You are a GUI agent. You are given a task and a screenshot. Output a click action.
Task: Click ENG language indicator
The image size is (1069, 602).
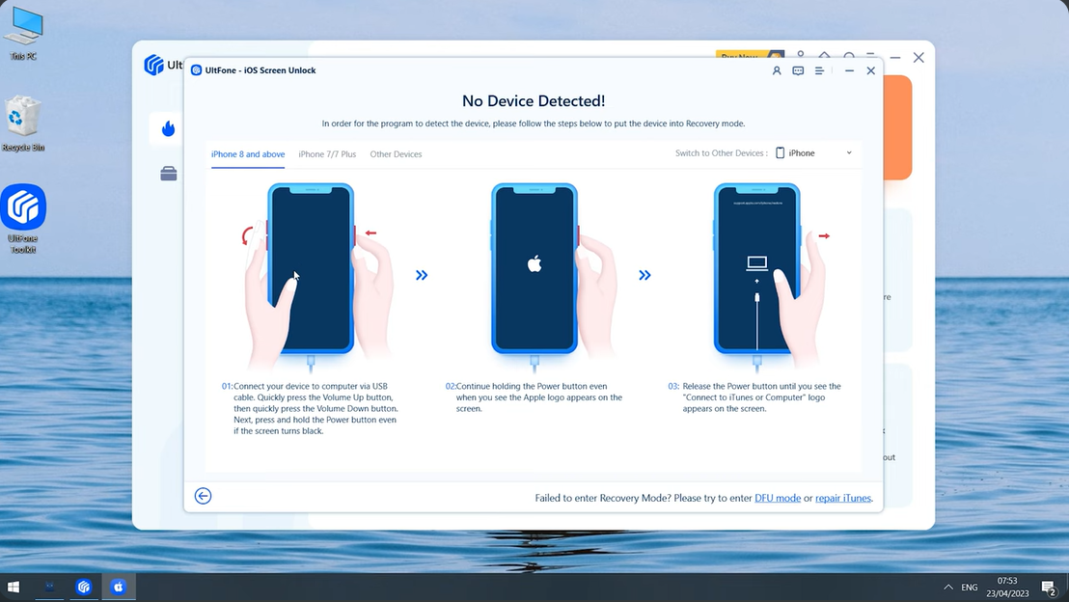(969, 587)
